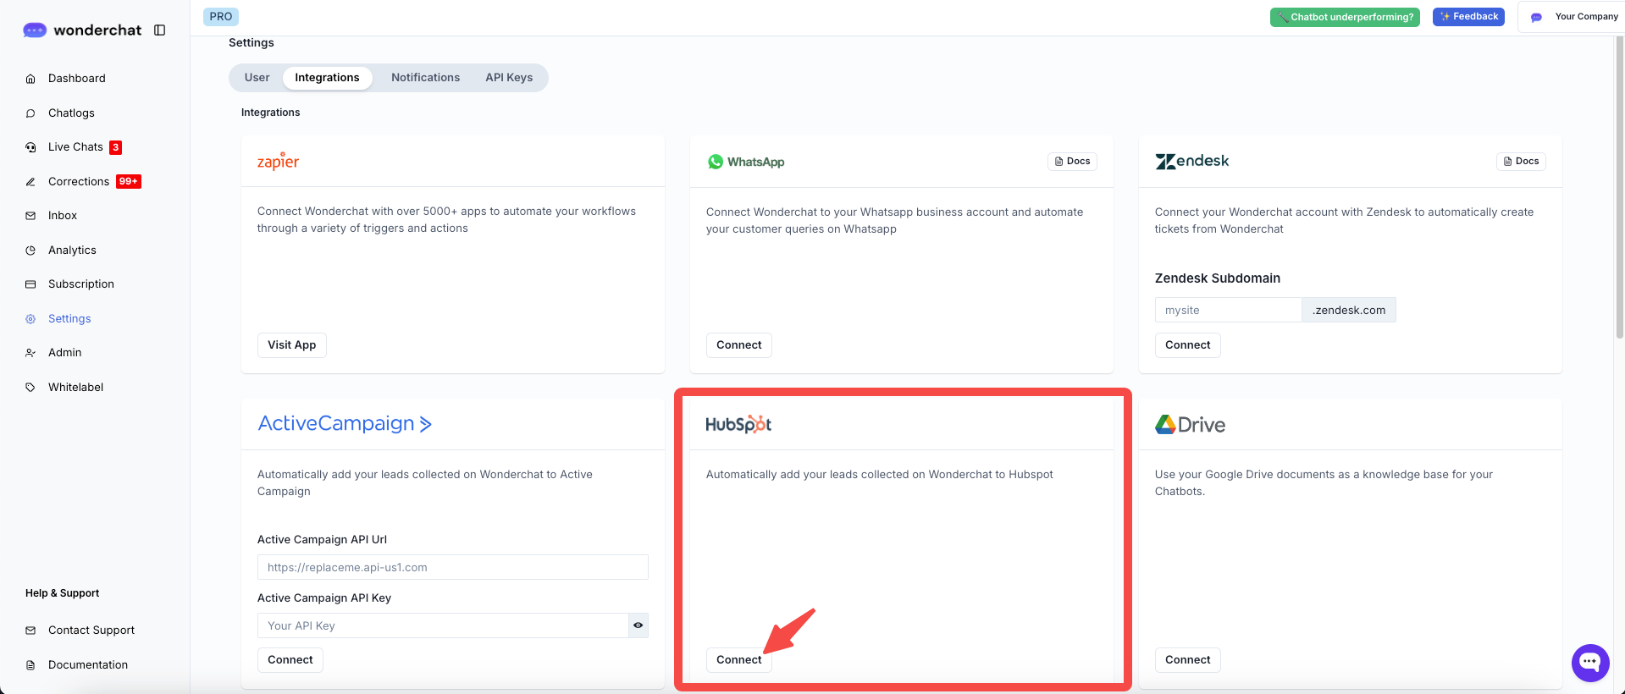This screenshot has width=1625, height=694.
Task: Click the Whitelabel tag icon
Action: (30, 388)
